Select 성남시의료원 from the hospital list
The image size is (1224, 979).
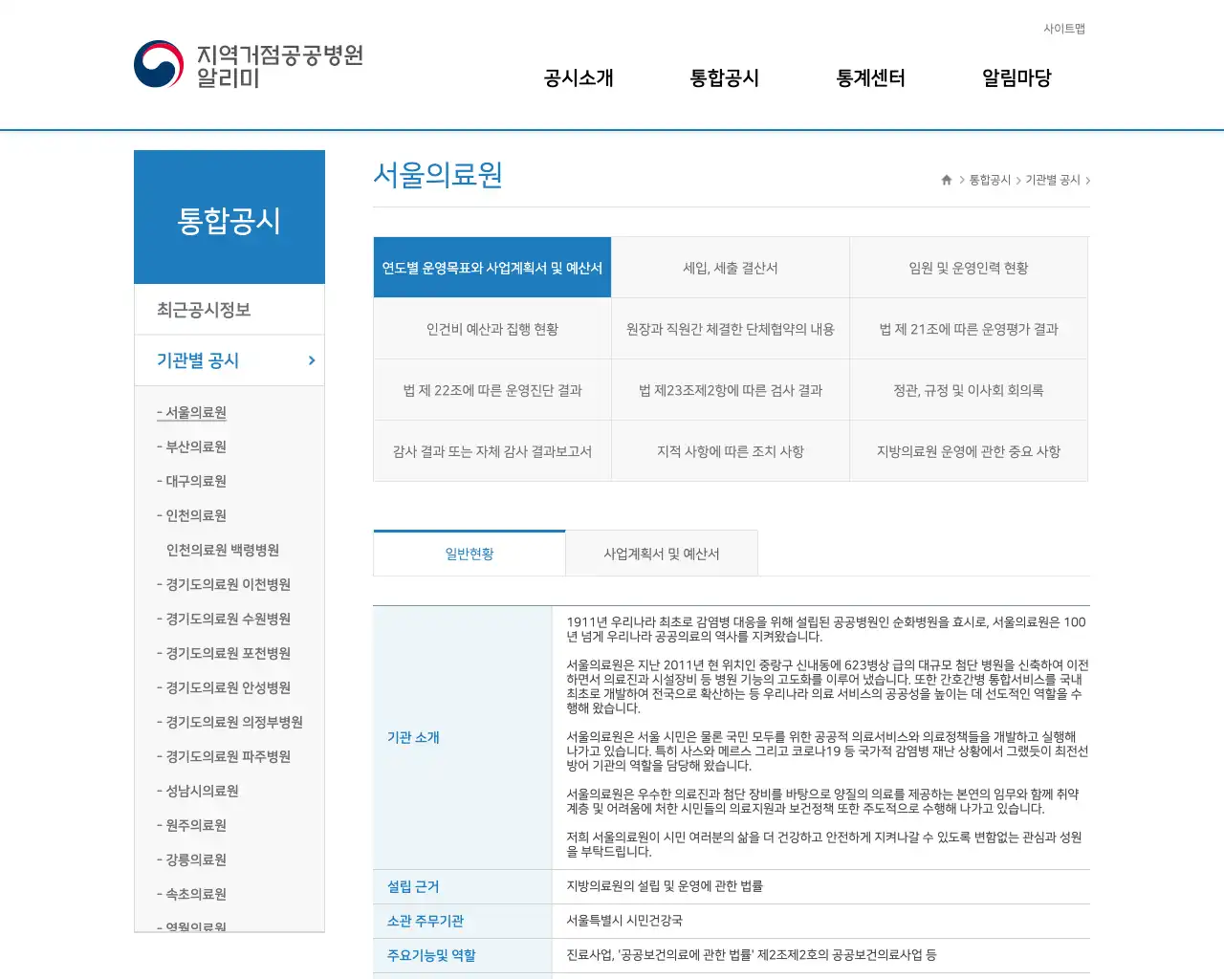click(198, 791)
